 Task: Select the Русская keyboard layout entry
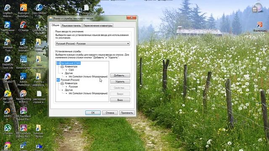pyautogui.click(x=73, y=87)
